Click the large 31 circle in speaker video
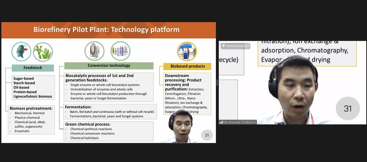 click(348, 109)
